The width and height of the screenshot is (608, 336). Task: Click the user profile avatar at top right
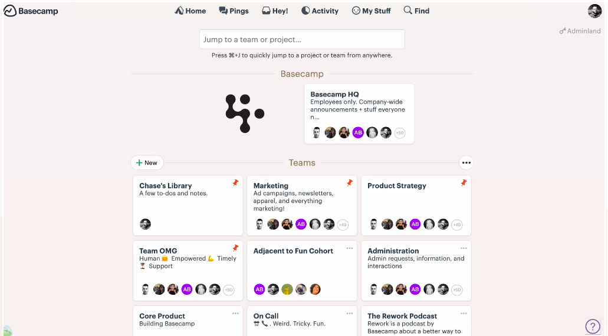(594, 11)
